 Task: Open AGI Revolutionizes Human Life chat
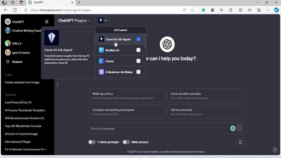[x=25, y=118]
